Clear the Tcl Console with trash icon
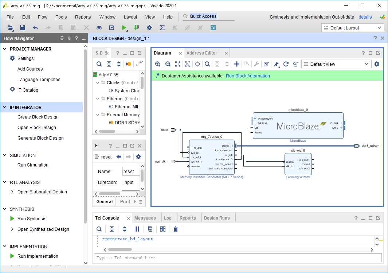This screenshot has width=388, height=273. 176,229
